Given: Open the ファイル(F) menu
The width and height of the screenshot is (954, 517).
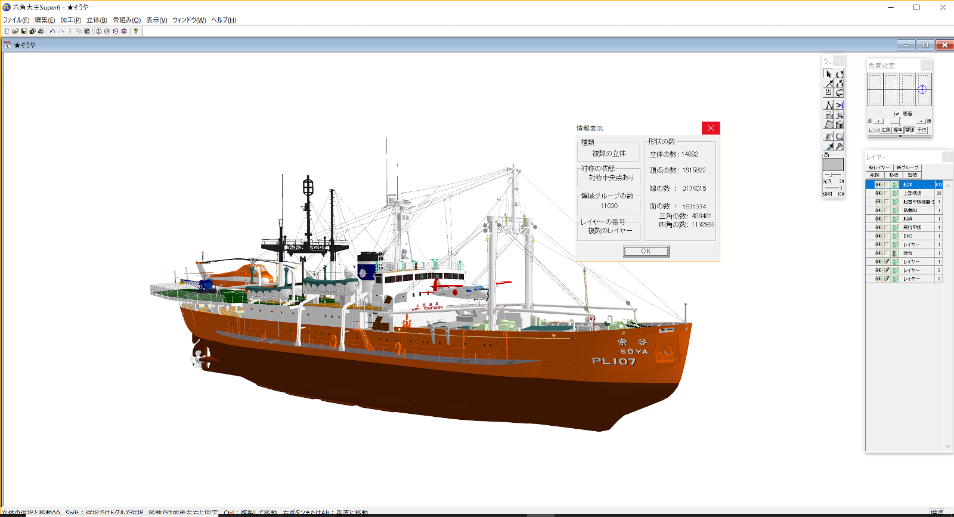Looking at the screenshot, I should [16, 20].
